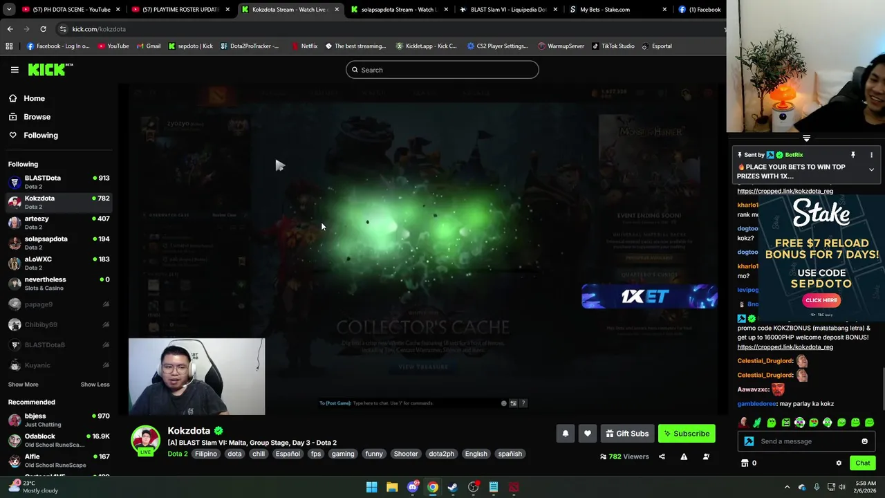Click the user icon next to report

click(706, 456)
